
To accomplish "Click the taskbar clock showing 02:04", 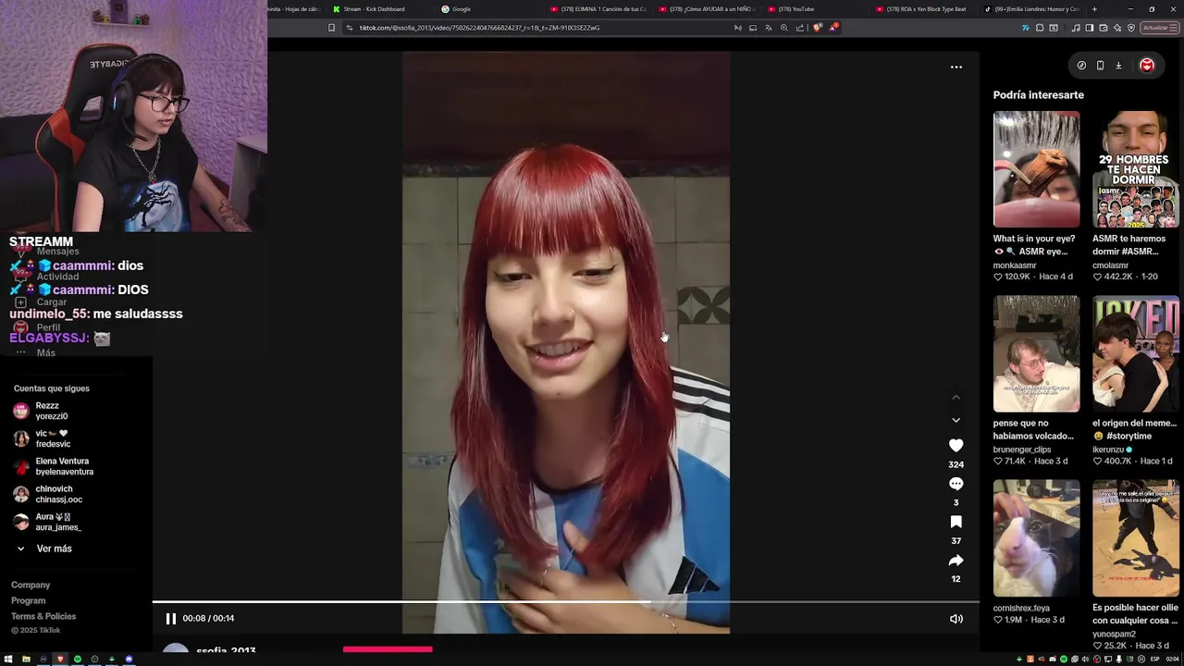I will 1172,659.
